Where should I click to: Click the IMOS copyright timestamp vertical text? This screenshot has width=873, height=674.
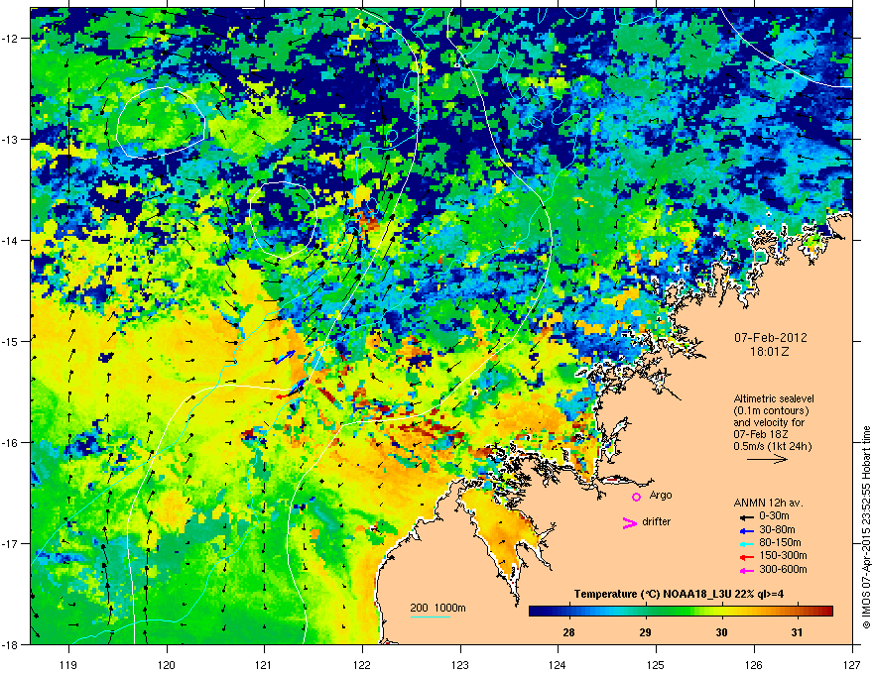[866, 527]
